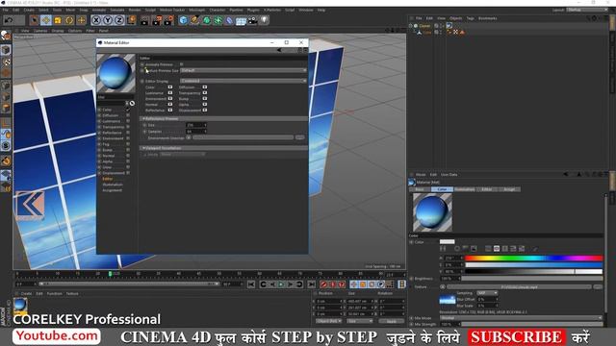Open the spline pen tool icon
This screenshot has height=346, width=616.
[194, 20]
